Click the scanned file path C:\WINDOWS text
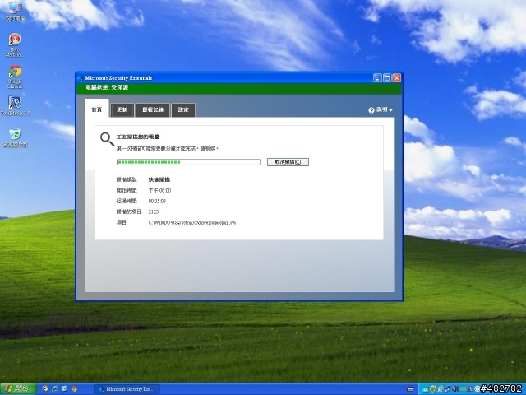Screen dimensions: 526x395 point(192,223)
